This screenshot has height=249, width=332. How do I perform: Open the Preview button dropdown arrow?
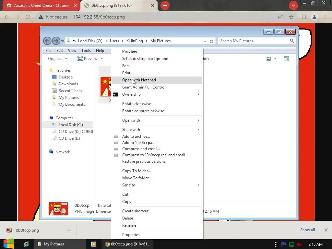[101, 59]
